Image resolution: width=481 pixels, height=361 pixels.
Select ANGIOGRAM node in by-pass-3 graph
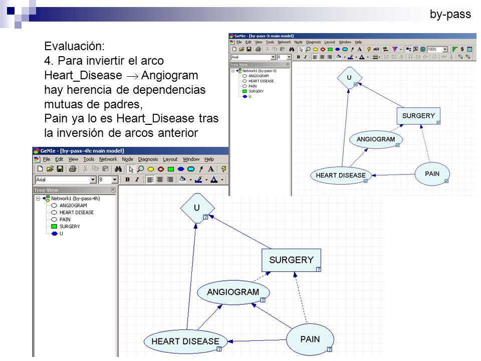point(376,139)
